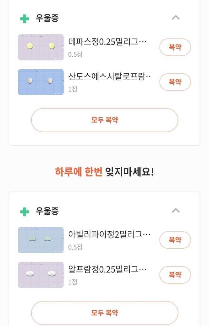Open 알프람정0.25밀리그 medication details text

(x=107, y=270)
